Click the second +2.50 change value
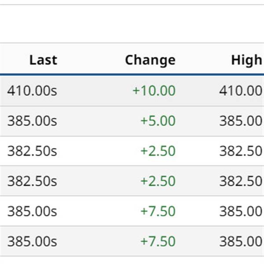The image size is (264, 264). pyautogui.click(x=158, y=181)
